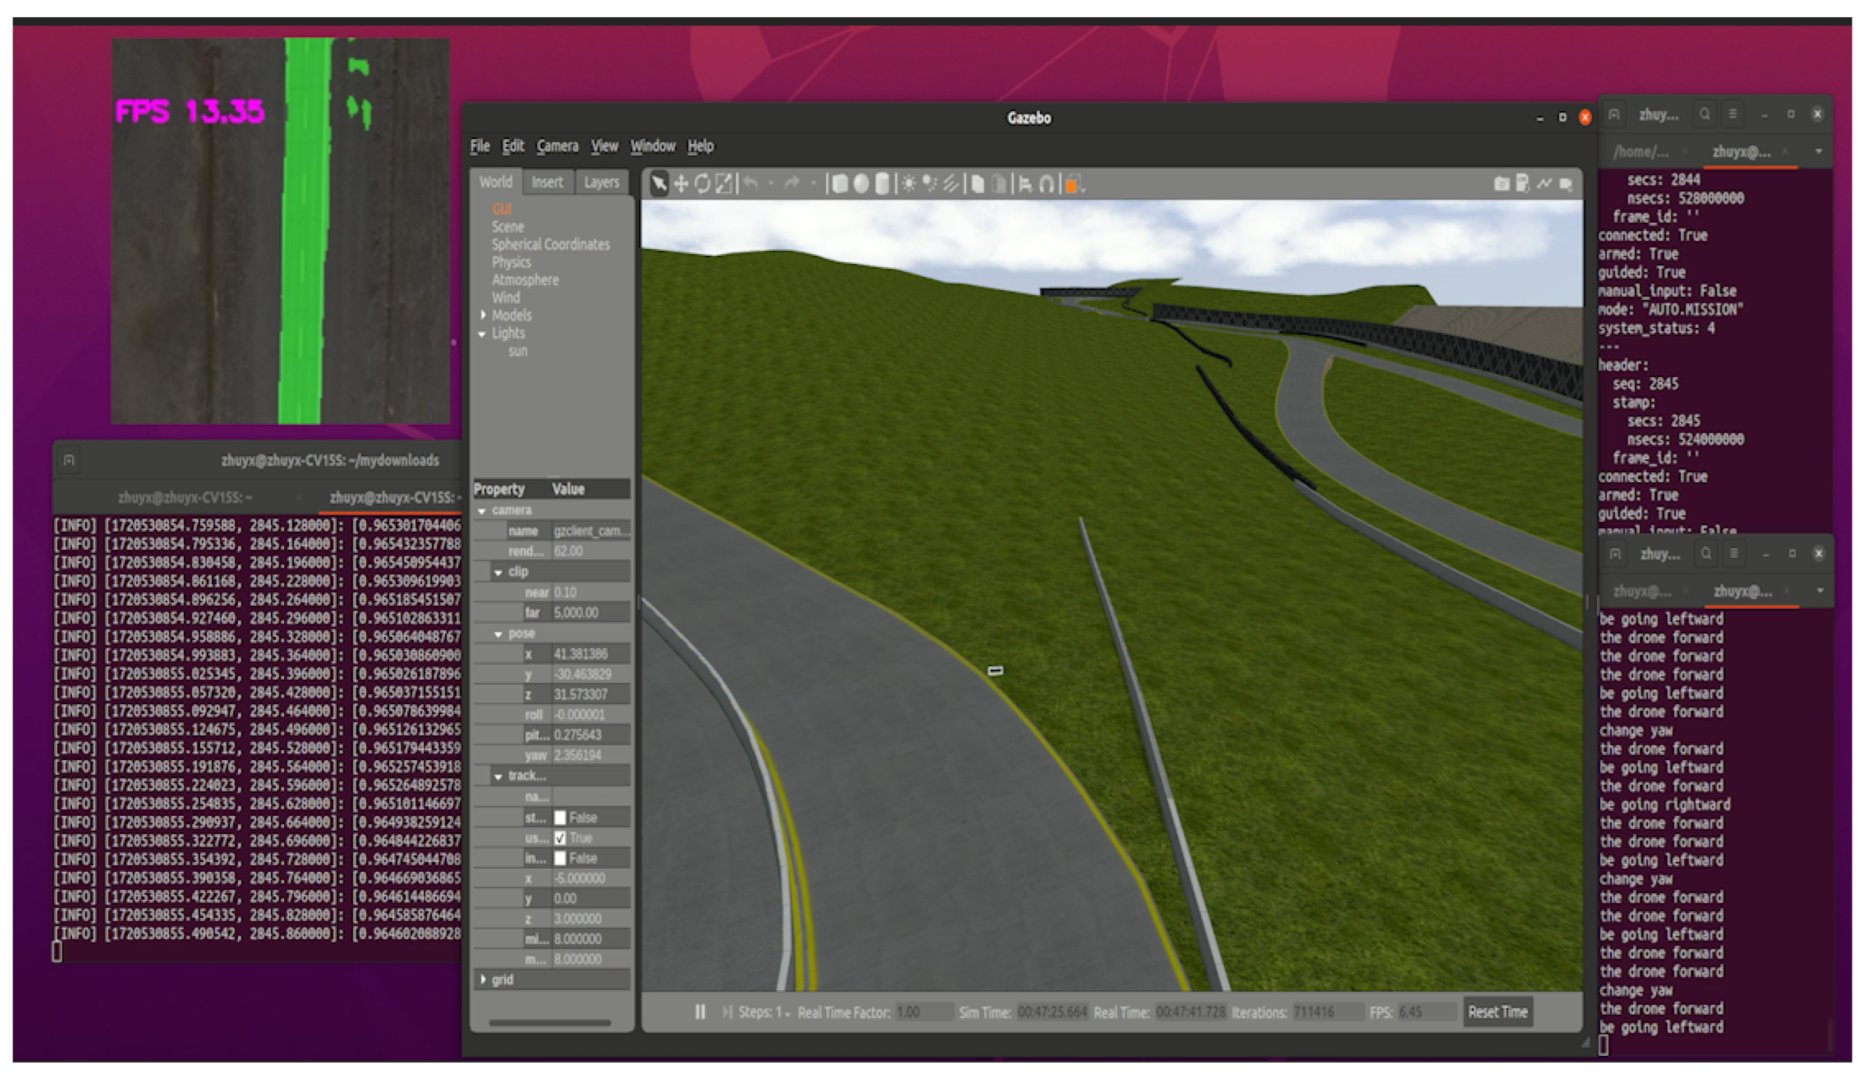Collapse the Lights tree node
This screenshot has width=1868, height=1083.
[x=482, y=334]
